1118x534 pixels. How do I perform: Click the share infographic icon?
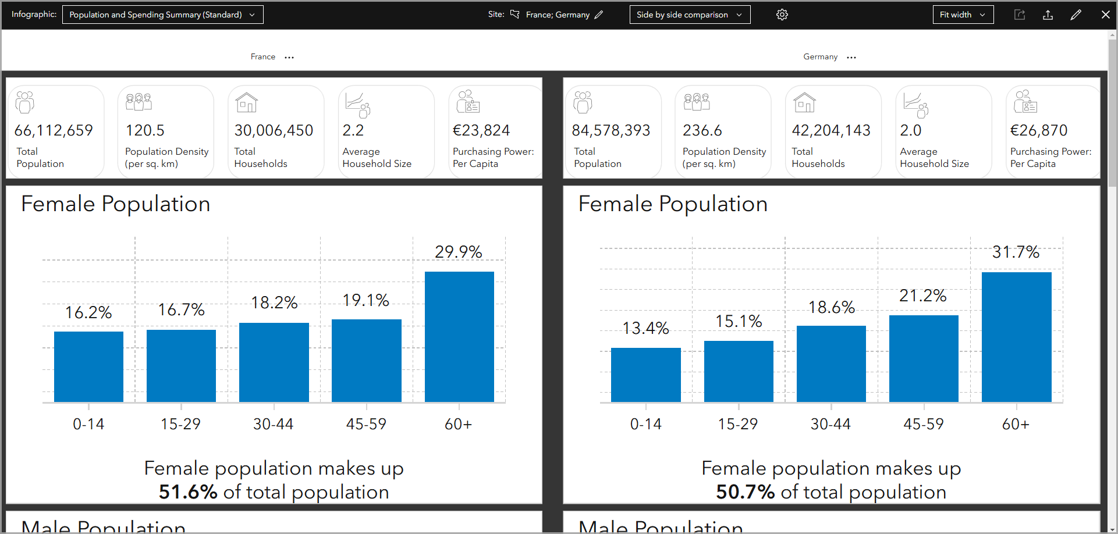[1020, 15]
